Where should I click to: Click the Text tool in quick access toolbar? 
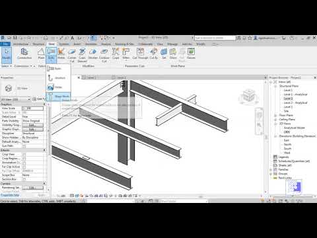pos(72,38)
